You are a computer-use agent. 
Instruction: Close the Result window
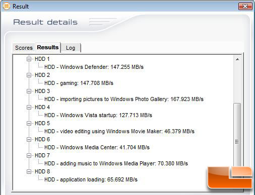coord(245,7)
